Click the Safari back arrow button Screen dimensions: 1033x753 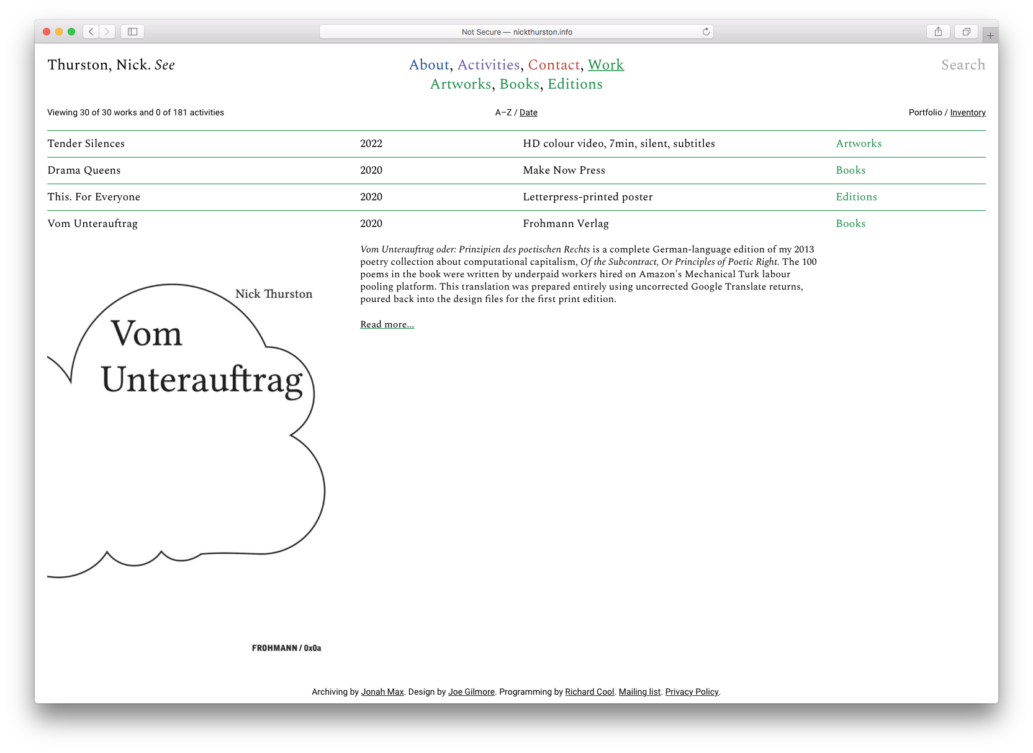click(91, 32)
